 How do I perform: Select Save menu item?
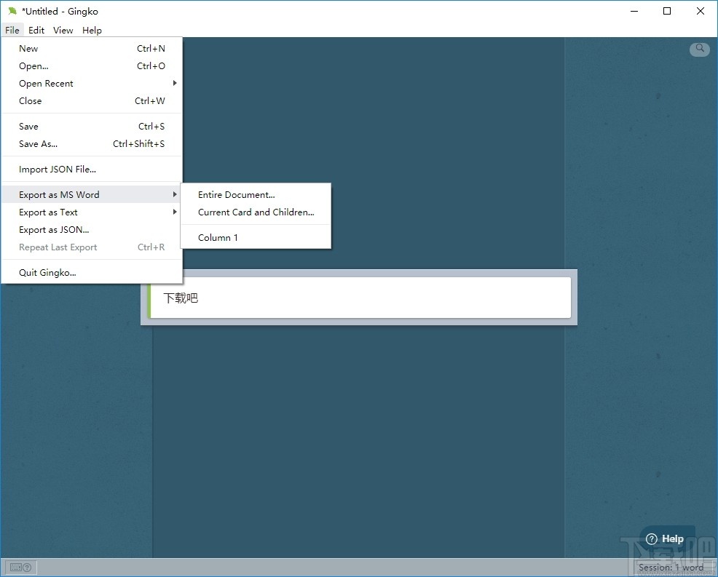tap(92, 127)
